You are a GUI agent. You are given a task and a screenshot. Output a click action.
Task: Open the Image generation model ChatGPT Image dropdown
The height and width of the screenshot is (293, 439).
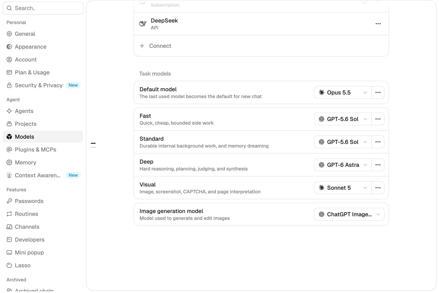[349, 214]
